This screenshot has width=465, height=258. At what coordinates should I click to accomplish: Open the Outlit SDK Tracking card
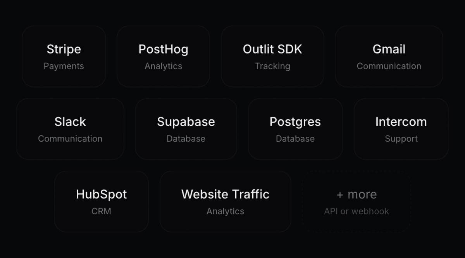coord(272,56)
